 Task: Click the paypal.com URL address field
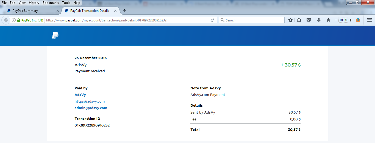tap(126, 20)
